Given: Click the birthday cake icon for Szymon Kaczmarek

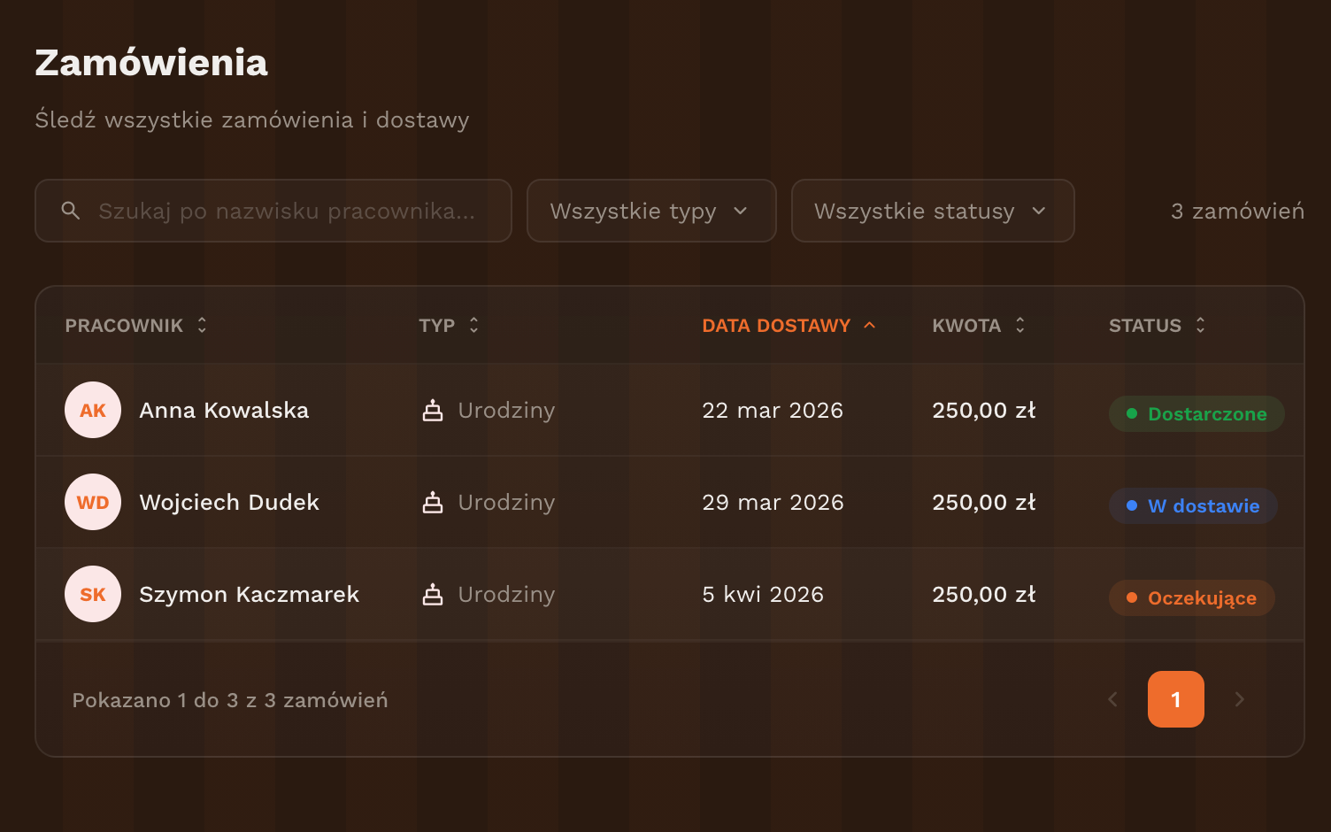Looking at the screenshot, I should coord(433,594).
